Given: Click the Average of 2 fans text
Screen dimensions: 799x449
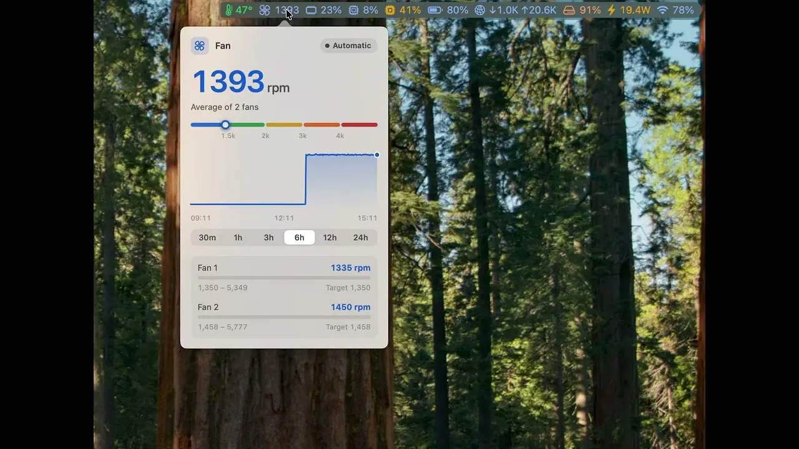Looking at the screenshot, I should click(x=225, y=107).
